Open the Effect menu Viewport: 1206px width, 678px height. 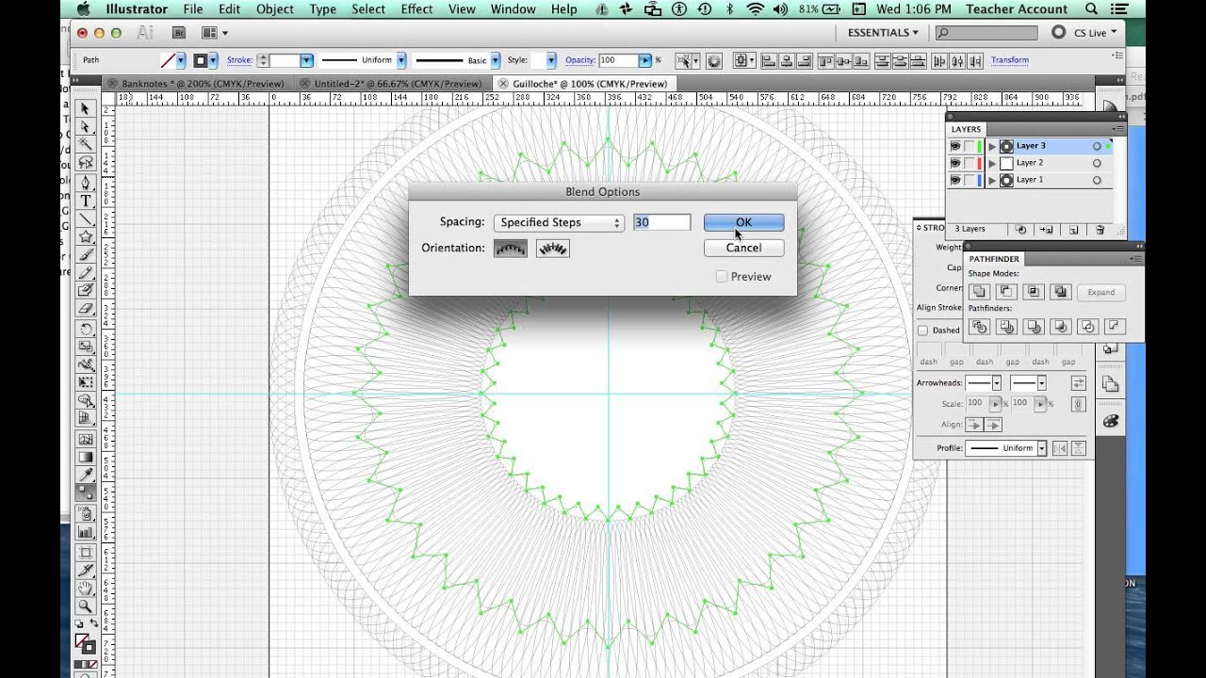[416, 9]
